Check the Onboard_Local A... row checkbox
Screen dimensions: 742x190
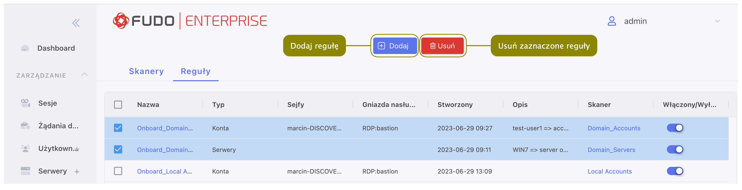pos(118,171)
